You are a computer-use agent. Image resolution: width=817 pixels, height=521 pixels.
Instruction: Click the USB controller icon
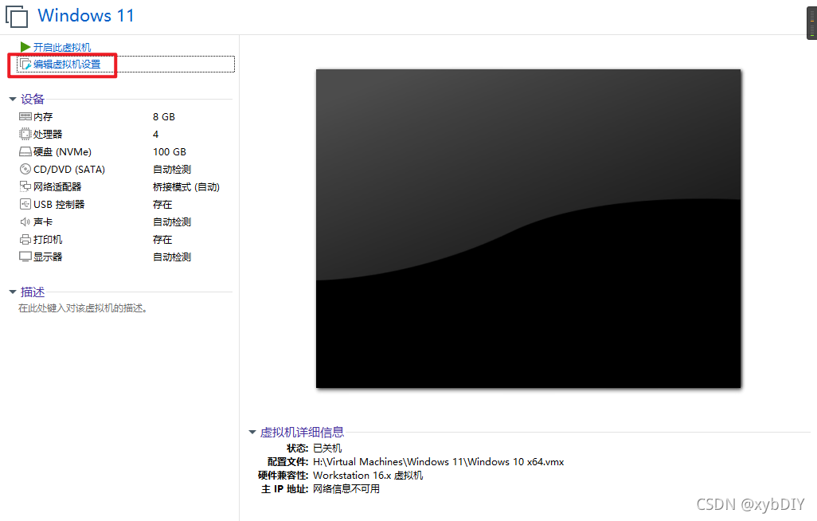(25, 204)
